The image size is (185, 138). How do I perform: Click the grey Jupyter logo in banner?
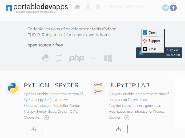tap(59, 58)
